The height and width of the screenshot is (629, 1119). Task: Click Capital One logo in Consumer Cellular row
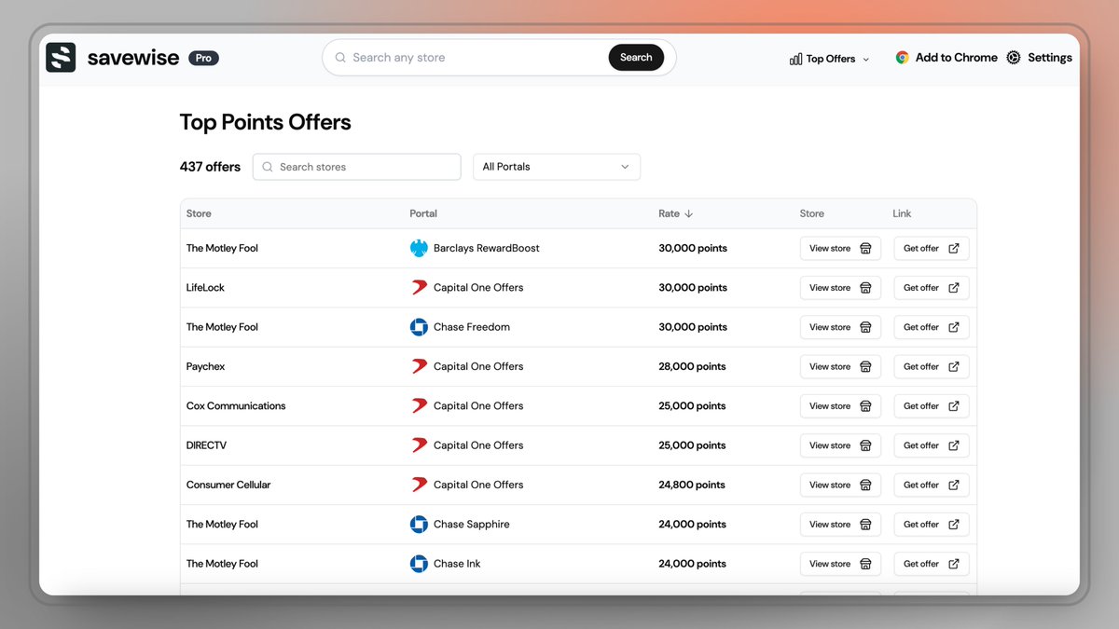419,485
